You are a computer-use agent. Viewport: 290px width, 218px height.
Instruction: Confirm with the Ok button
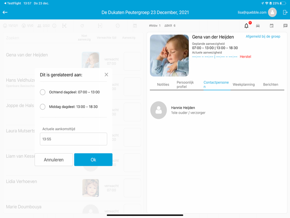pos(93,159)
